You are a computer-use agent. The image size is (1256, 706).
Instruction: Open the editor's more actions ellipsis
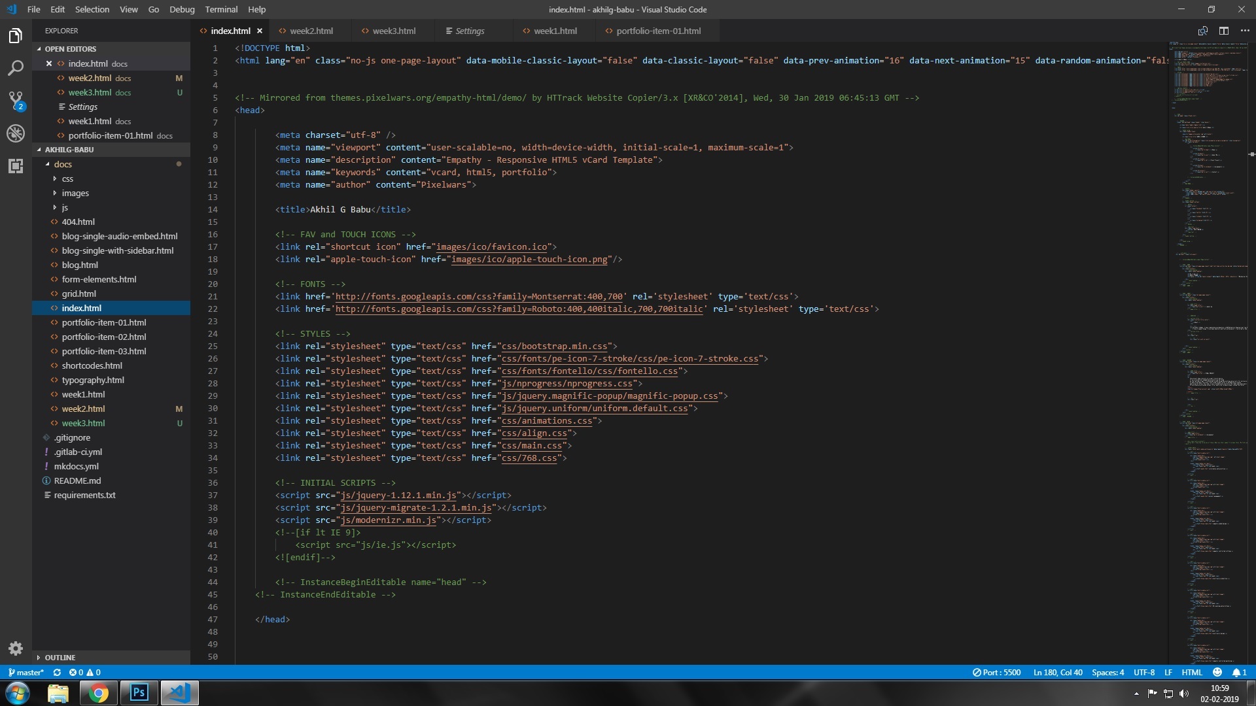(x=1245, y=31)
